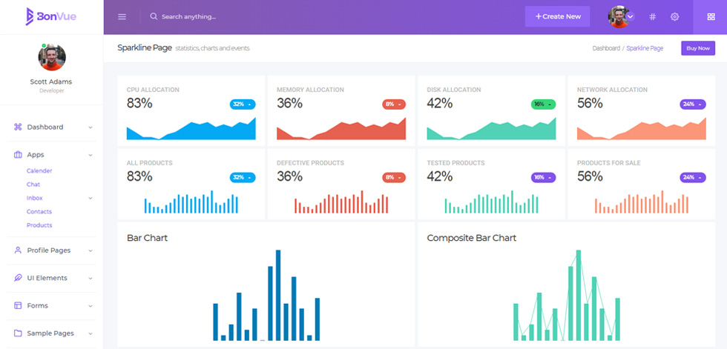Click the Tested Products 16% badge
The width and height of the screenshot is (727, 349).
click(x=543, y=177)
